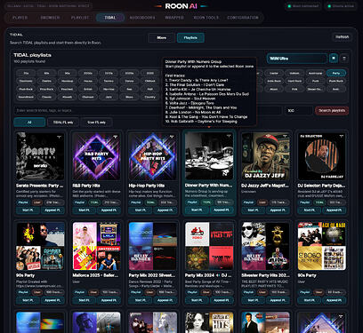
Task: Start PL for Mallorca 2025 playlist
Action: (x=85, y=300)
